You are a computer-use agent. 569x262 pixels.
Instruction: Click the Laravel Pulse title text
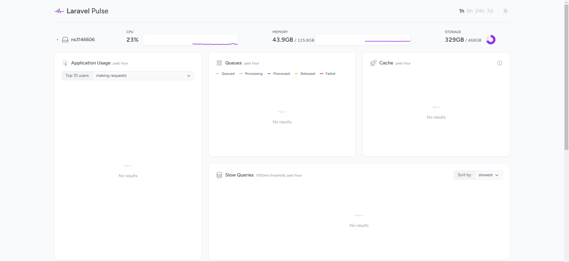tap(87, 11)
